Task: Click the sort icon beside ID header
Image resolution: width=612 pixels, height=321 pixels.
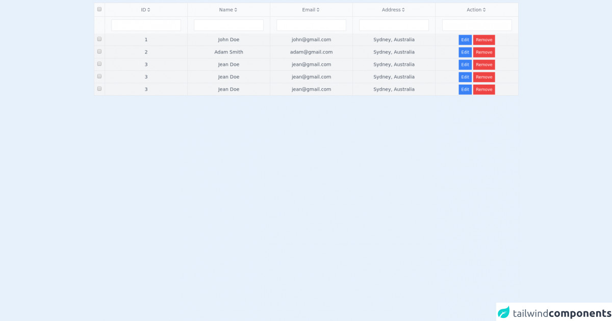Action: pyautogui.click(x=149, y=10)
